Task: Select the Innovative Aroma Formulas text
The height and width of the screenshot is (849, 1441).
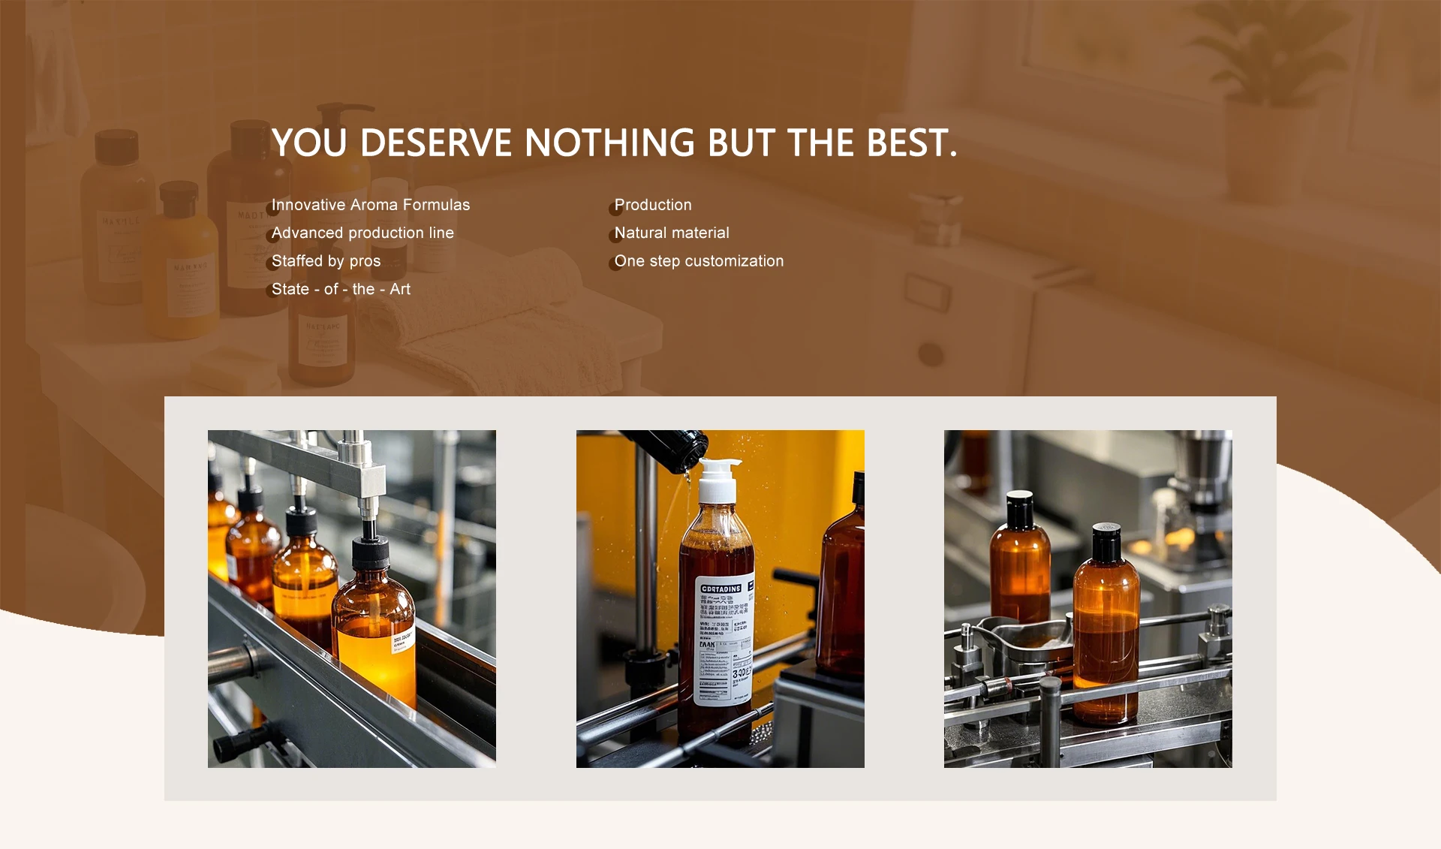Action: 371,205
